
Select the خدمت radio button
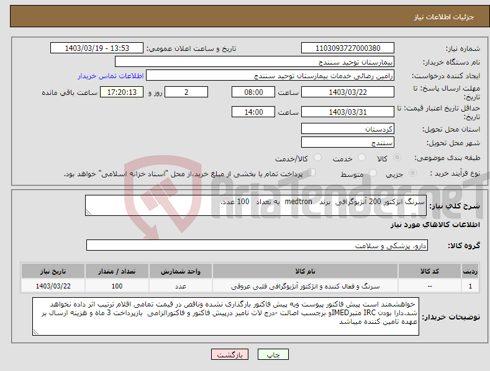pos(361,158)
